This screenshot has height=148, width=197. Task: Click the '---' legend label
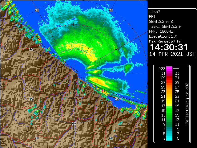176,69
